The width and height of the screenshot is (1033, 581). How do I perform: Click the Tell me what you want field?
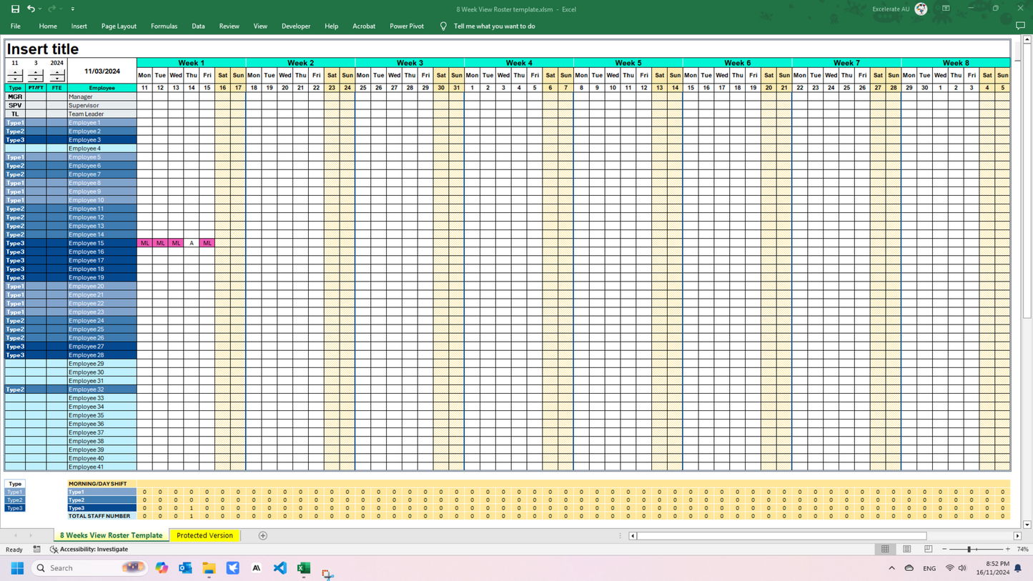(x=494, y=26)
